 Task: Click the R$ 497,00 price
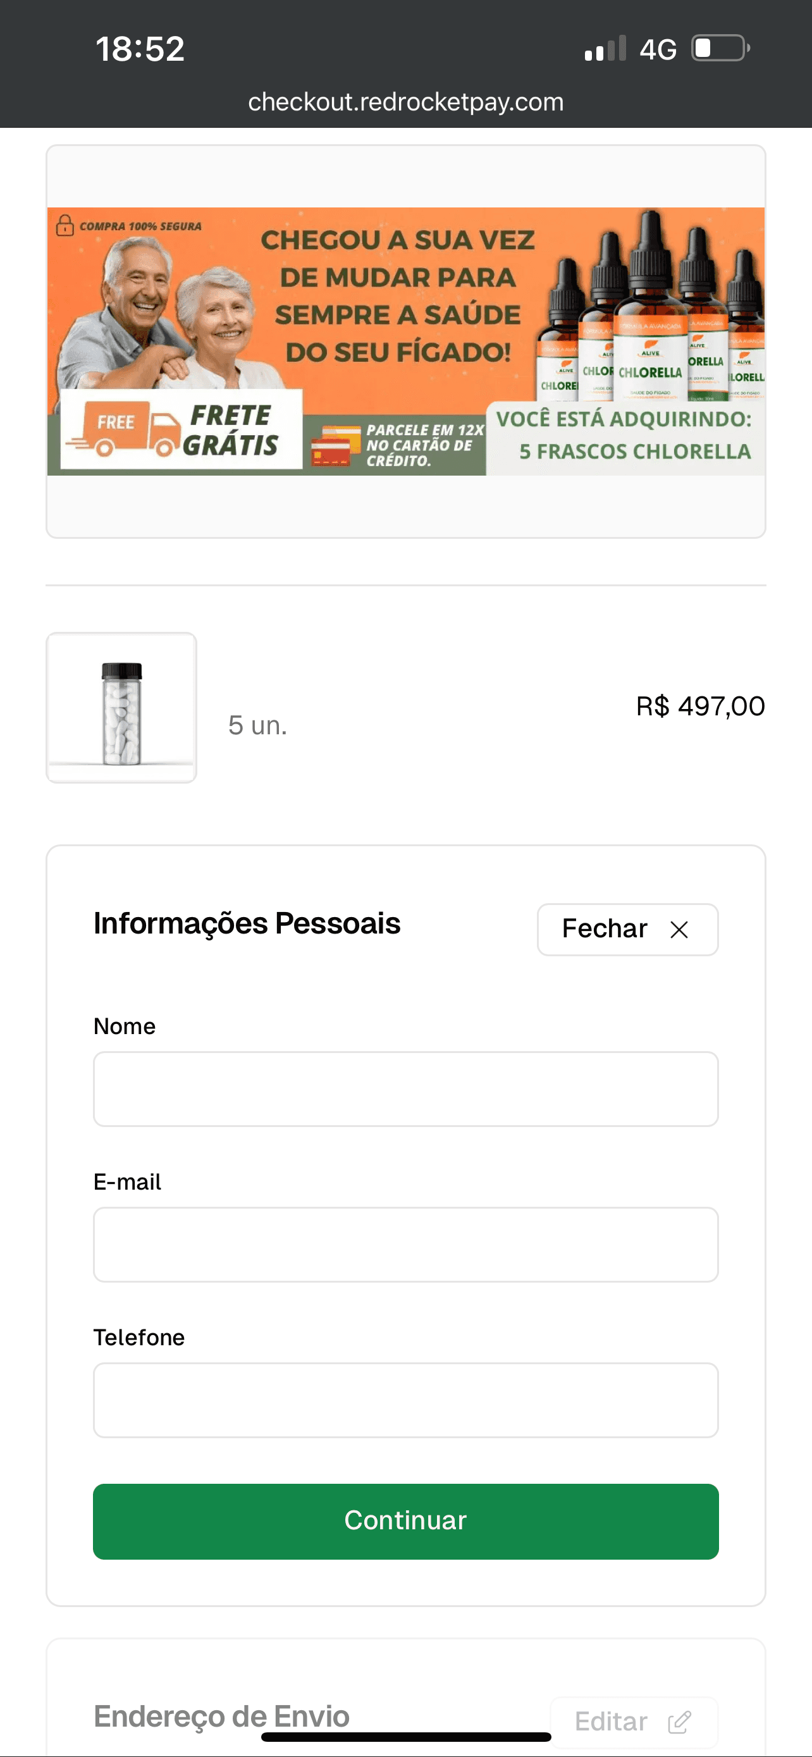[700, 706]
